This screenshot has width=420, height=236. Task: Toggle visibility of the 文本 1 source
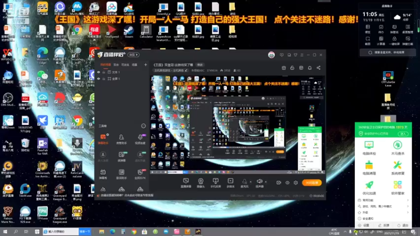(99, 72)
